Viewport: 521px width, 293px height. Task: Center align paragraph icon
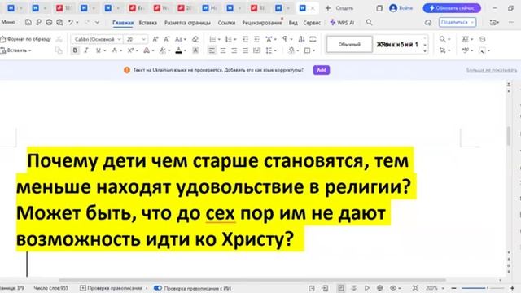pos(223,50)
